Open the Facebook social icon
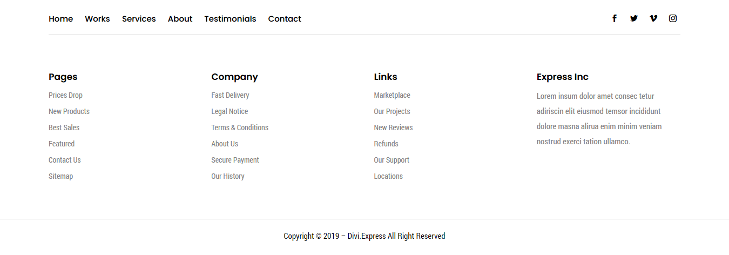The width and height of the screenshot is (729, 255). coord(614,18)
